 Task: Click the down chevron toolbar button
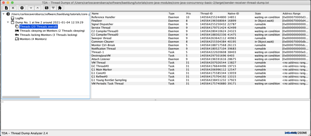tap(30, 8)
